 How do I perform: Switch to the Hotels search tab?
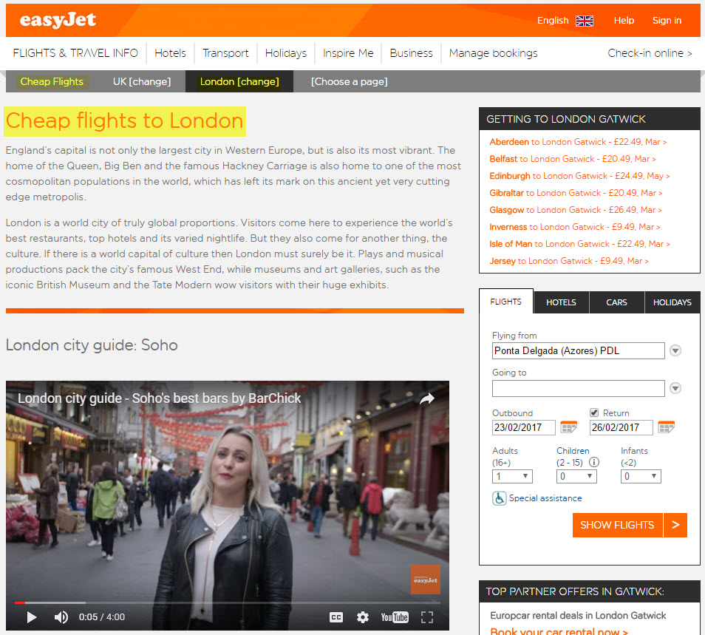[x=561, y=302]
